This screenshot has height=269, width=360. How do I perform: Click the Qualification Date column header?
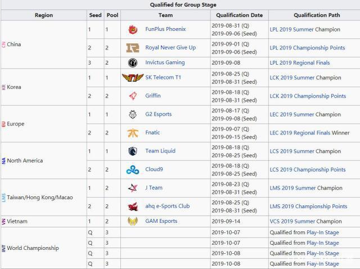click(240, 15)
